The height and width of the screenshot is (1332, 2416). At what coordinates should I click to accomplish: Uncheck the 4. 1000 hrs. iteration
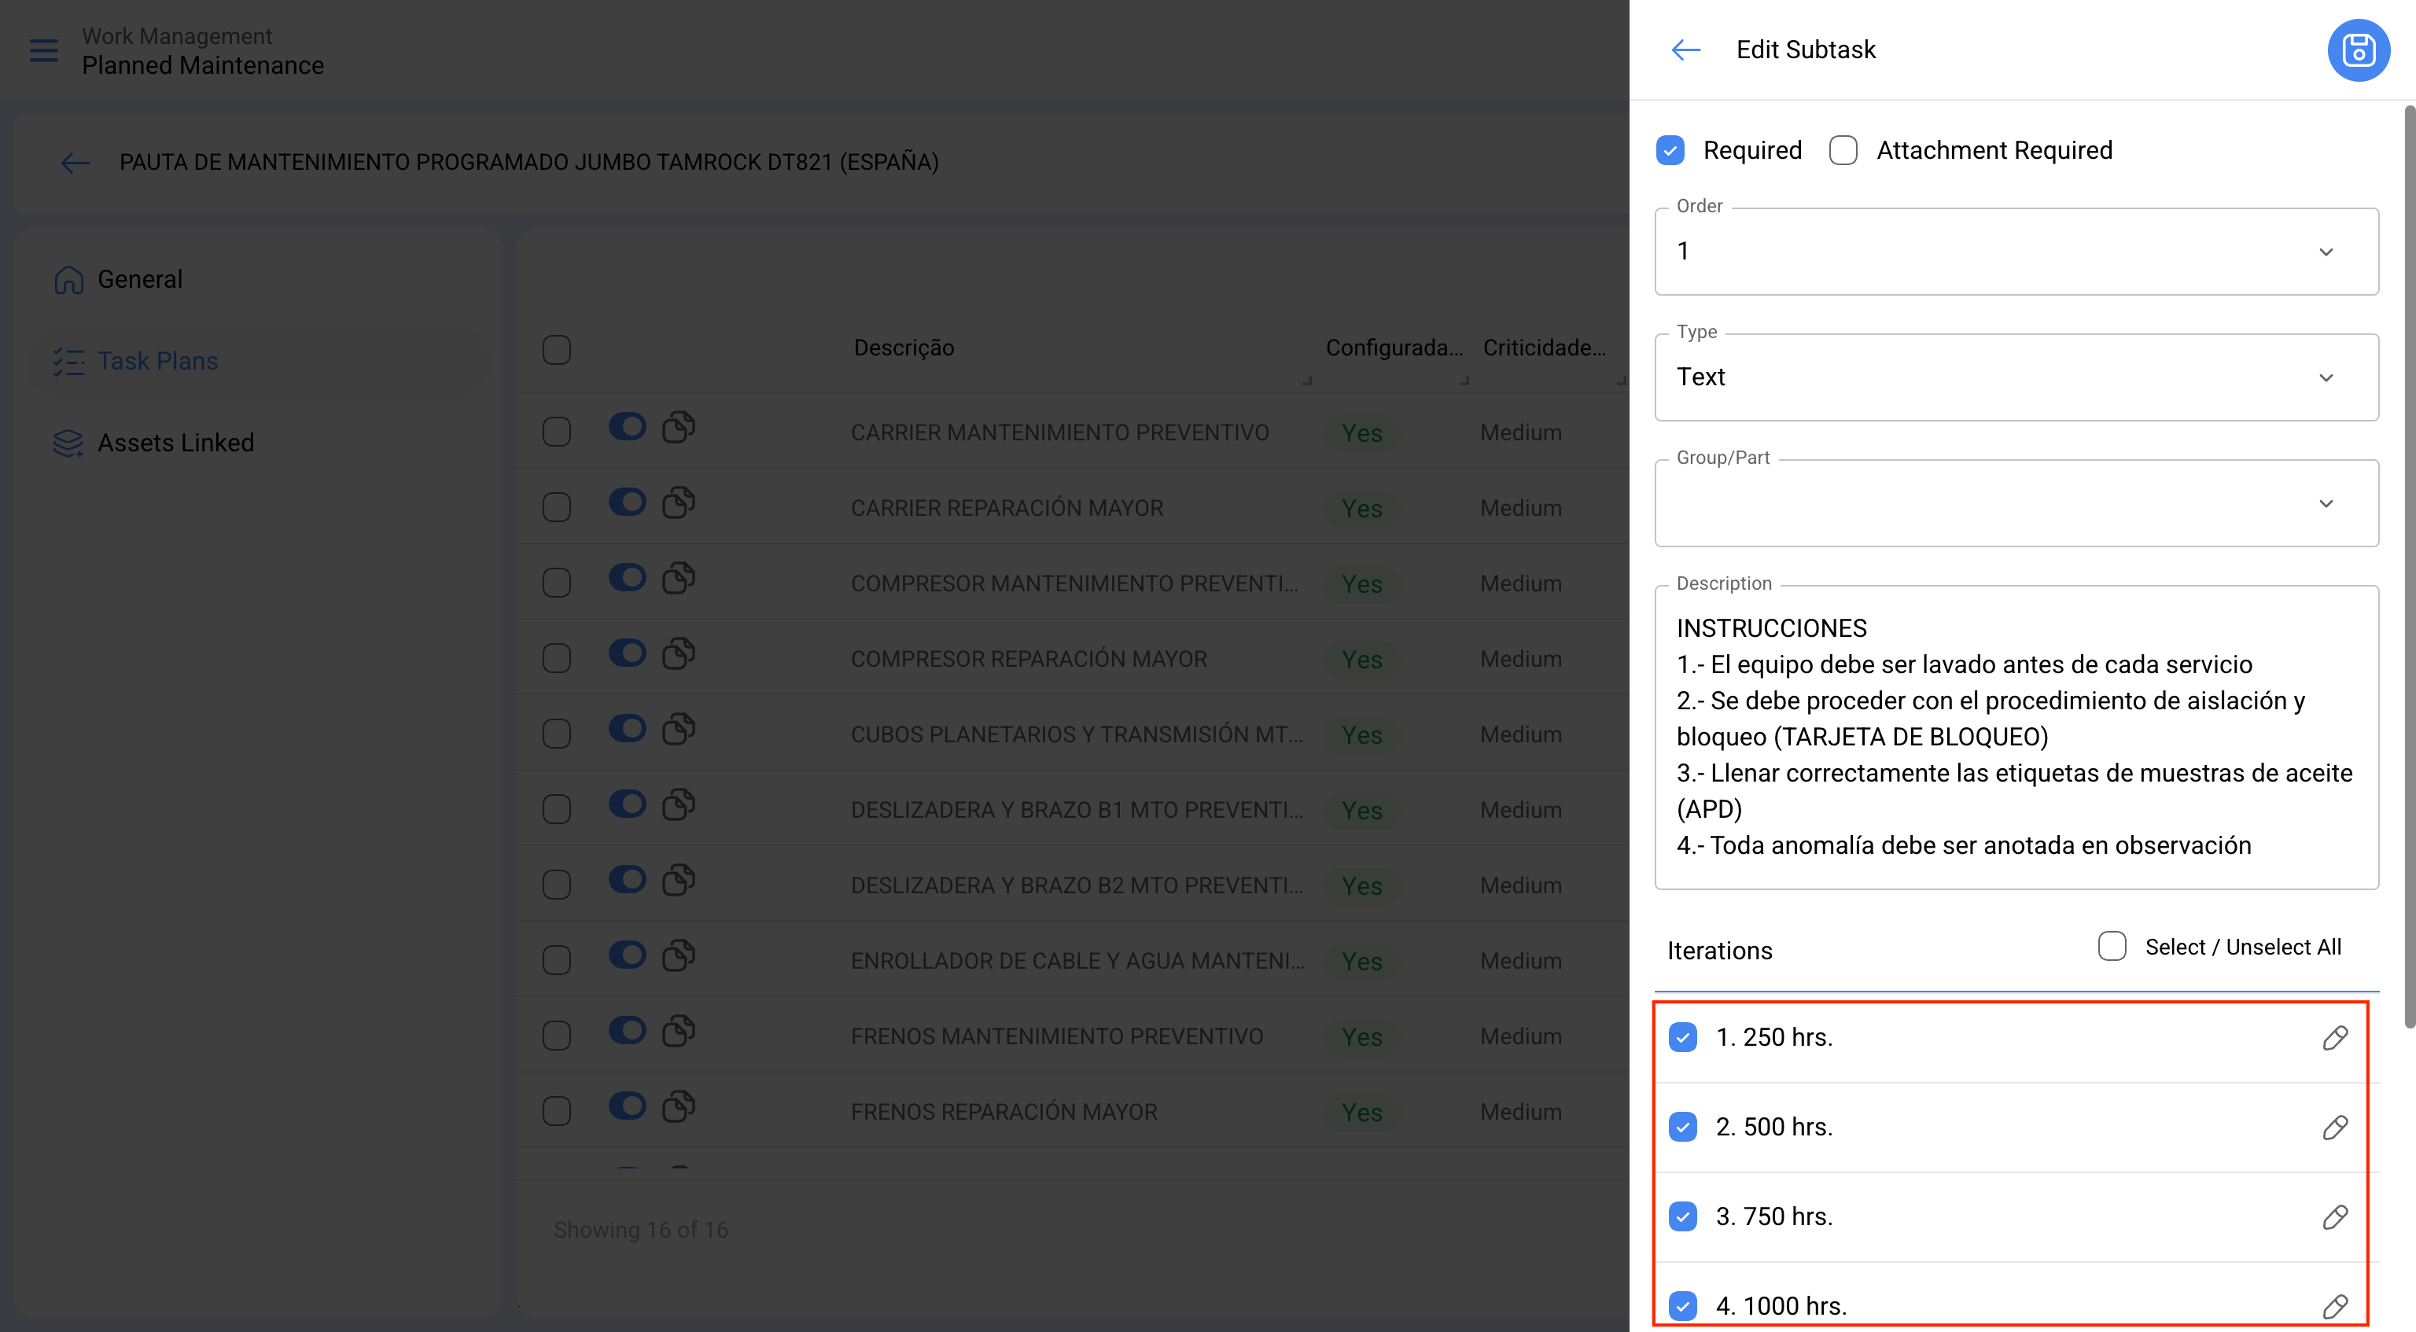tap(1682, 1306)
